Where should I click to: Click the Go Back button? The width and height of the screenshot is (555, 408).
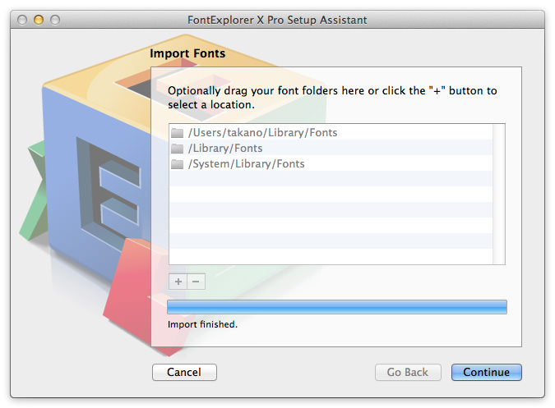408,373
